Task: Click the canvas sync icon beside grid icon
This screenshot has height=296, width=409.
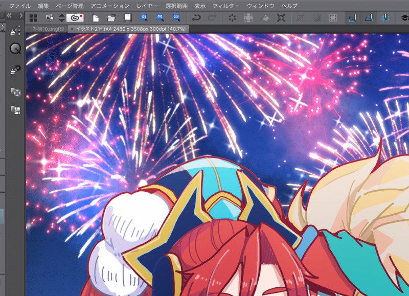Action: (x=49, y=18)
